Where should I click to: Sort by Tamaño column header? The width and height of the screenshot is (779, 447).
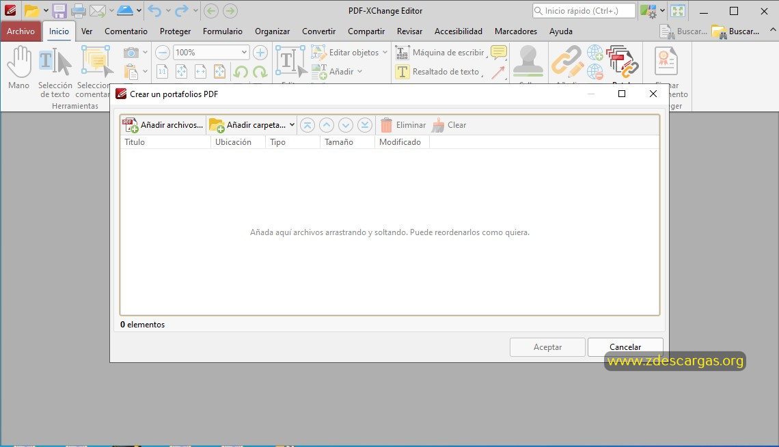(347, 142)
